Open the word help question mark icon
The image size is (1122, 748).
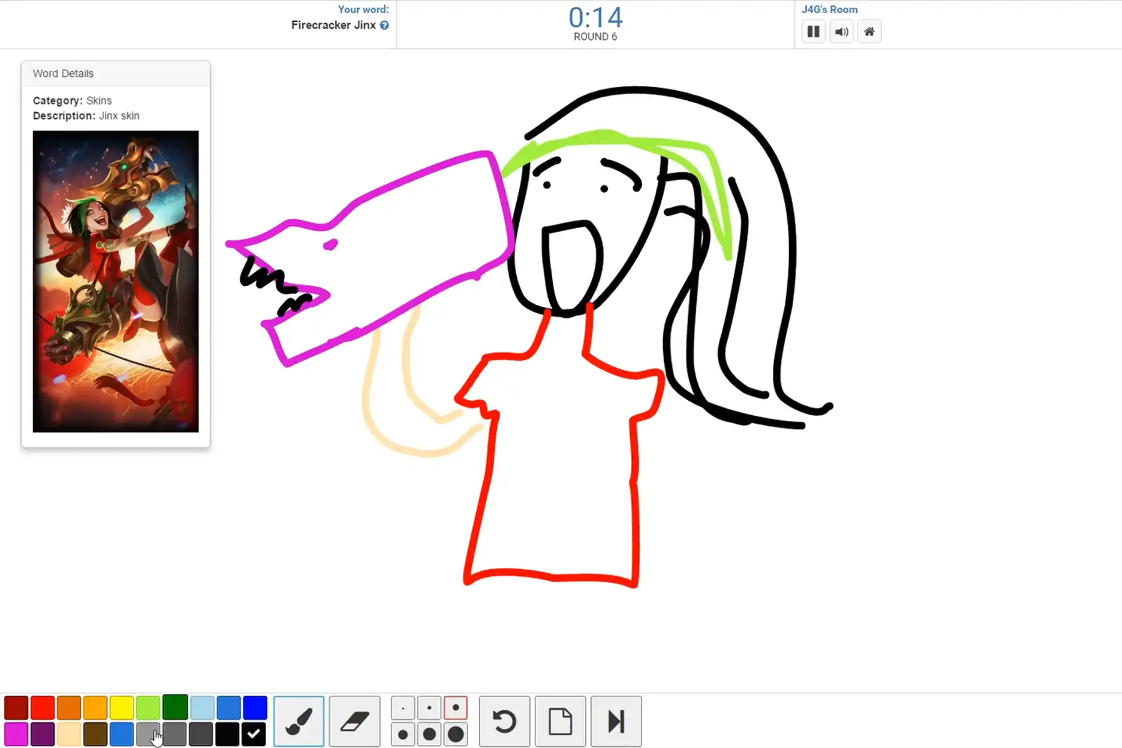(385, 25)
